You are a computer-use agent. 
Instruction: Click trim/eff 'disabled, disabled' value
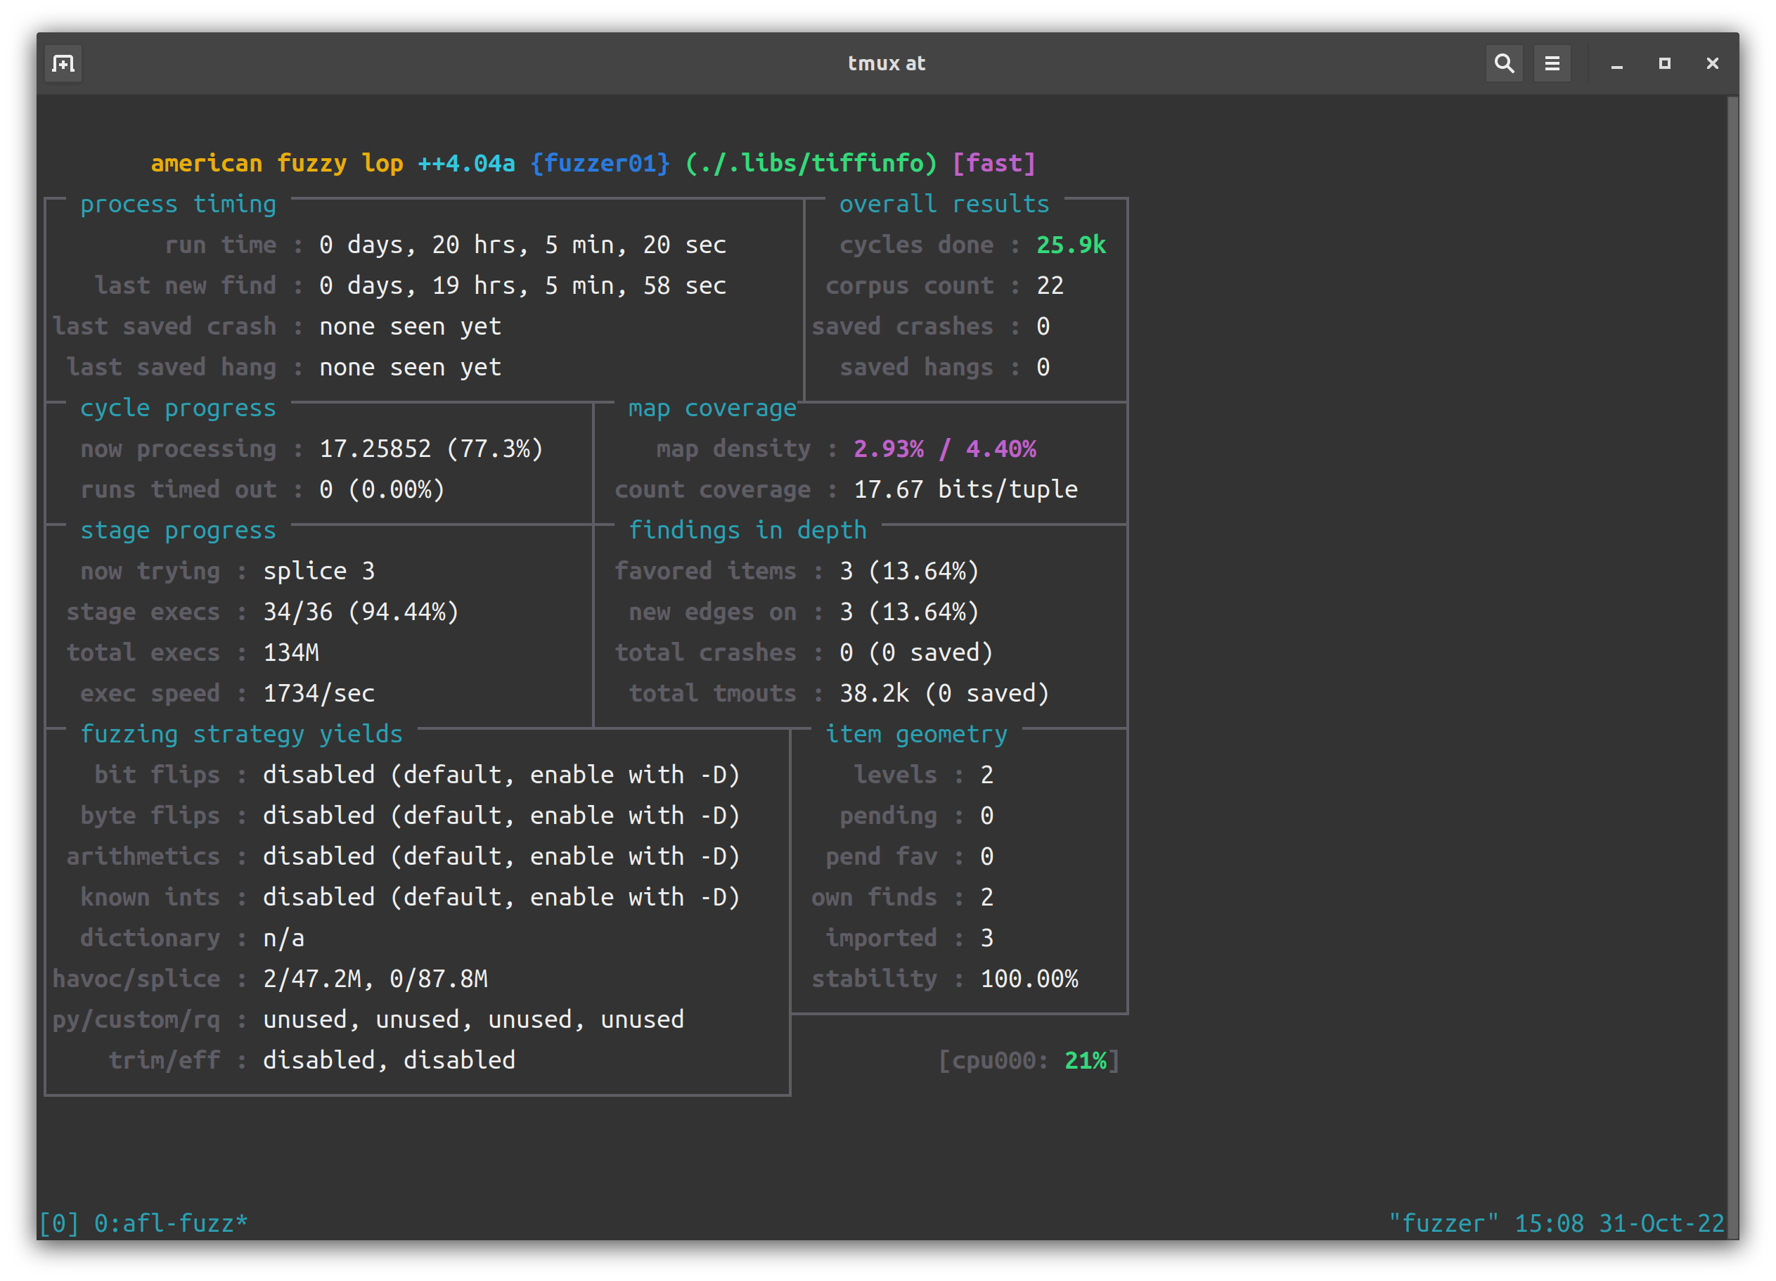[x=388, y=1060]
